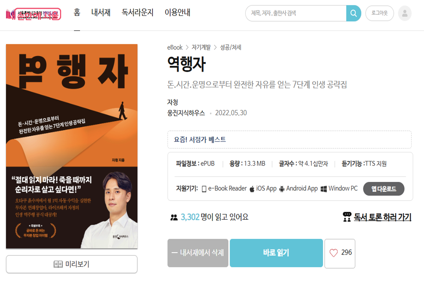The width and height of the screenshot is (424, 283).
Task: Click the 자기계발 breadcrumb link
Action: point(201,47)
